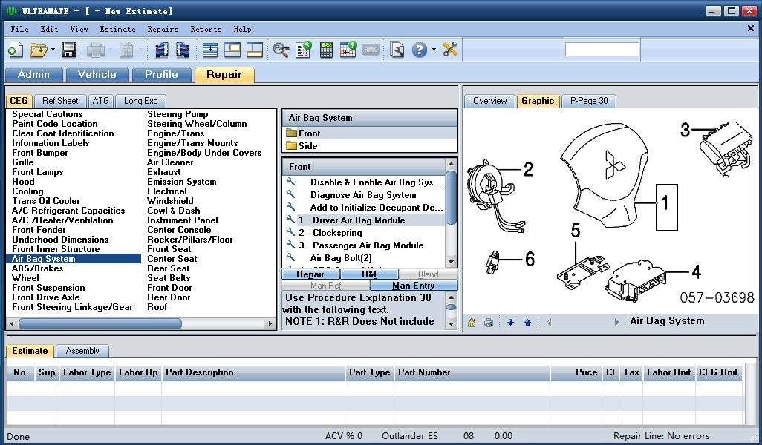Click the calendar with dollar sign icon
Image resolution: width=762 pixels, height=445 pixels.
pos(348,50)
